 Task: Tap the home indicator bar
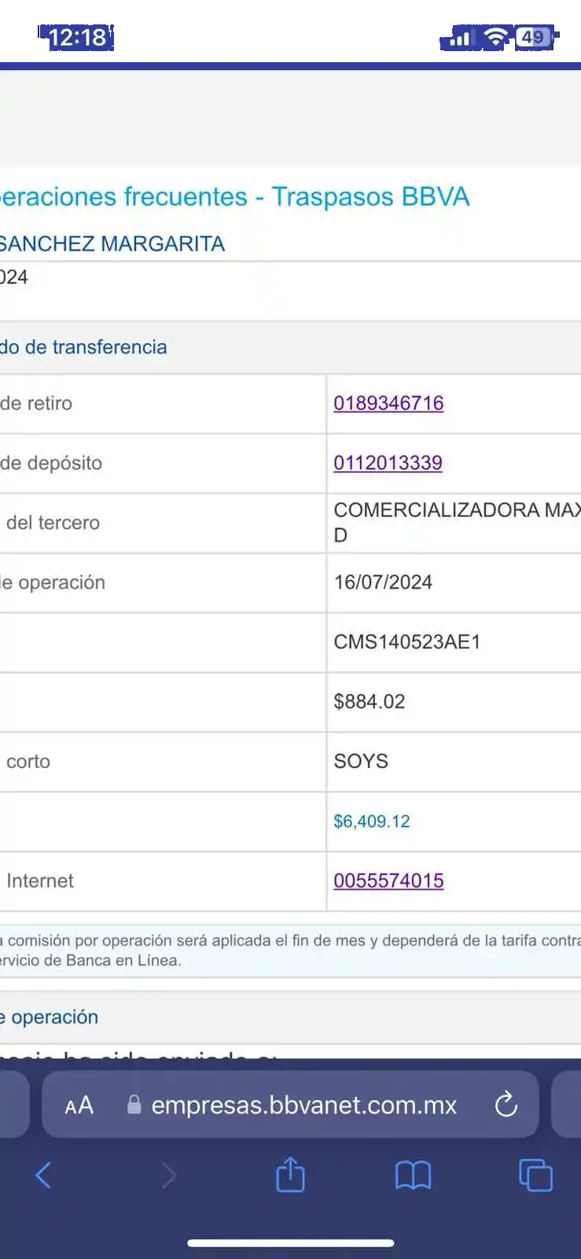[x=290, y=1243]
